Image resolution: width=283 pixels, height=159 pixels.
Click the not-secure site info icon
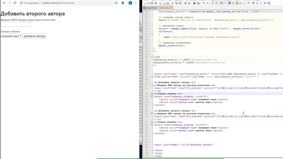pyautogui.click(x=22, y=3)
